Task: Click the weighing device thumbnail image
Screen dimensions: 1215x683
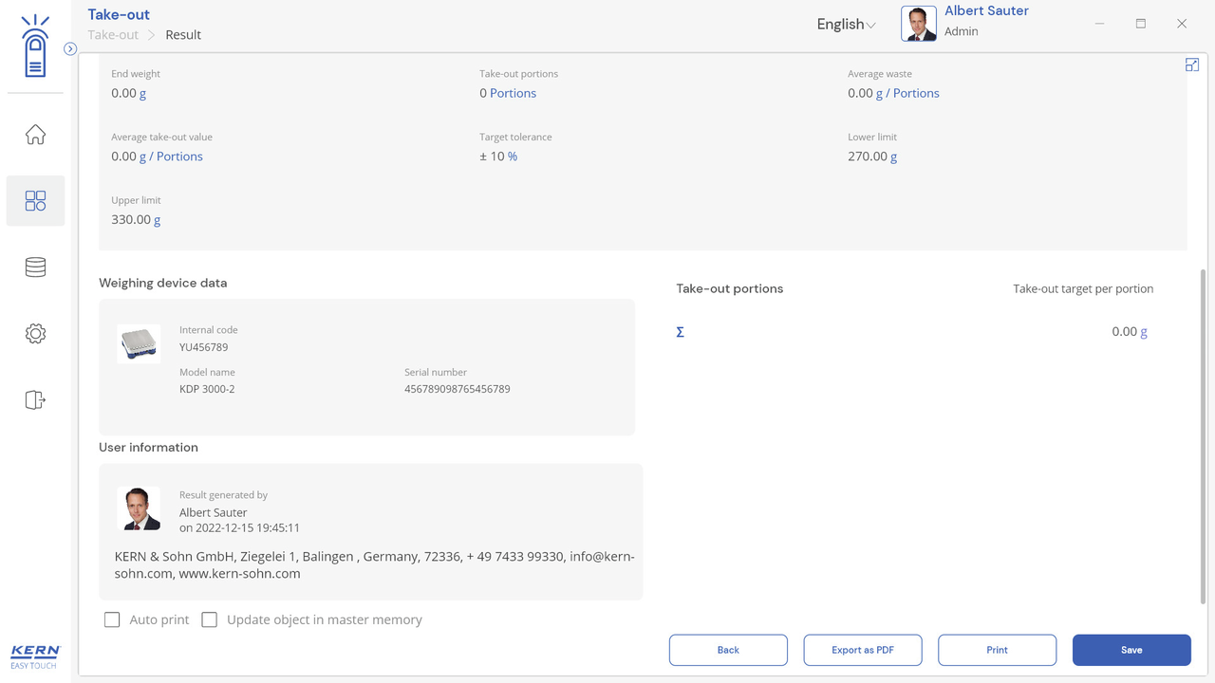Action: [139, 344]
